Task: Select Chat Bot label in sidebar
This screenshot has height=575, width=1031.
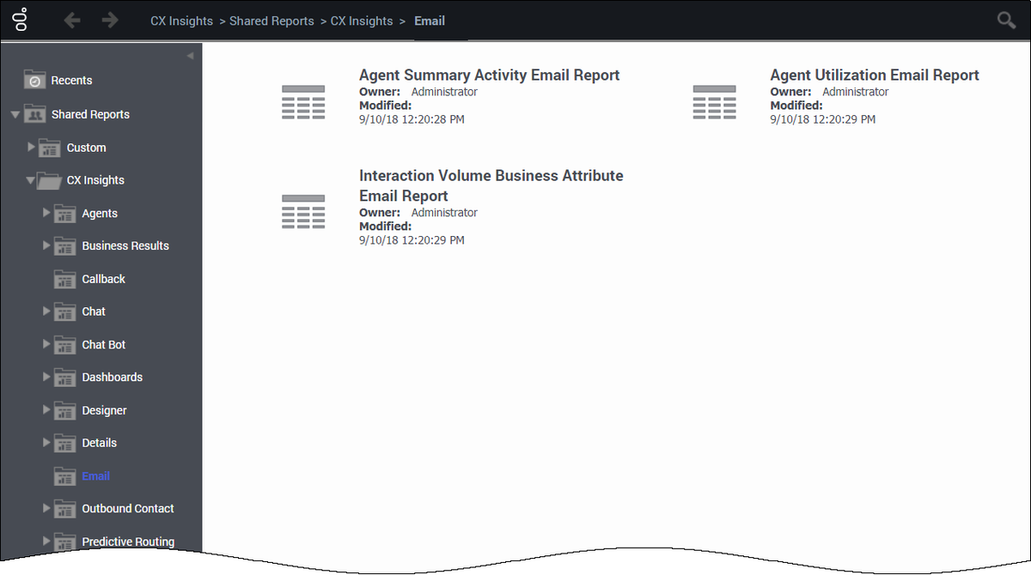Action: pos(104,345)
